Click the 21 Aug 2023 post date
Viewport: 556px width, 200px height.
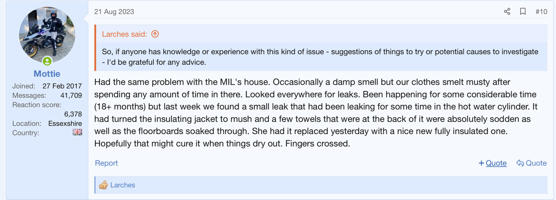(x=114, y=12)
